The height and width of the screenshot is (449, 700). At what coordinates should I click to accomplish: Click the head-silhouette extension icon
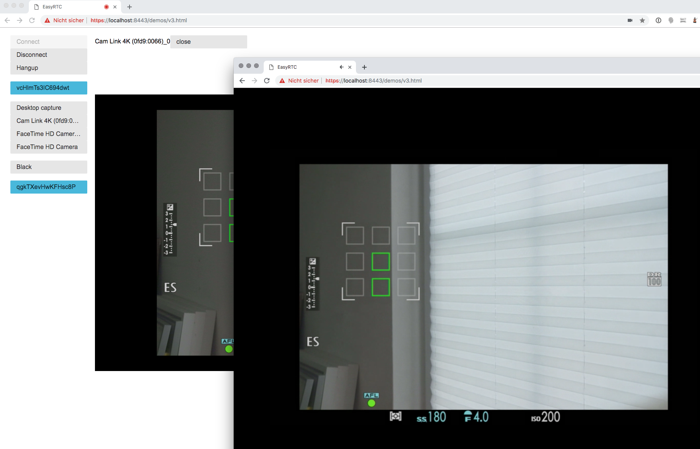671,20
